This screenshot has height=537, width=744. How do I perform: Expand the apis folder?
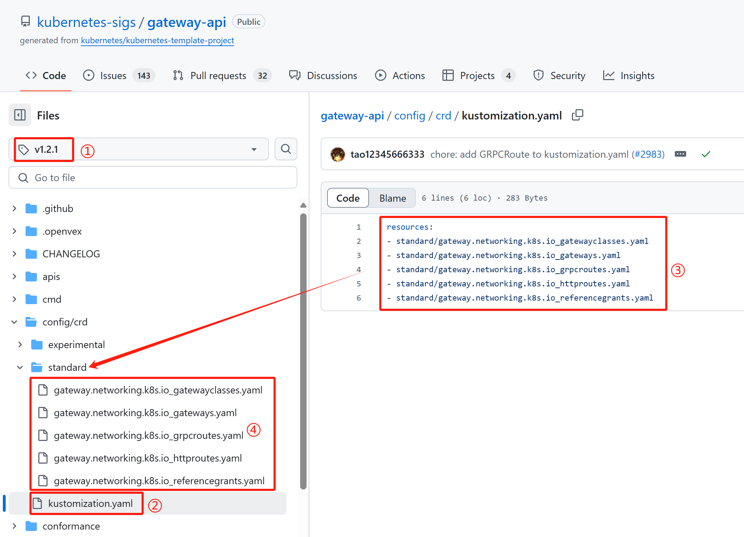pyautogui.click(x=15, y=276)
